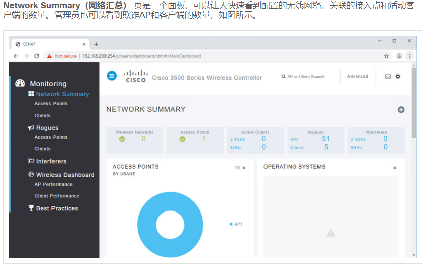Select Network Summary in sidebar

[x=62, y=94]
